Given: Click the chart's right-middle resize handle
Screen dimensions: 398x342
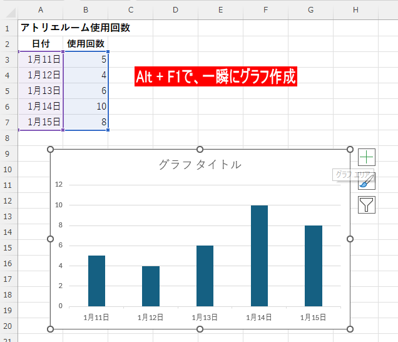Looking at the screenshot, I should [350, 239].
